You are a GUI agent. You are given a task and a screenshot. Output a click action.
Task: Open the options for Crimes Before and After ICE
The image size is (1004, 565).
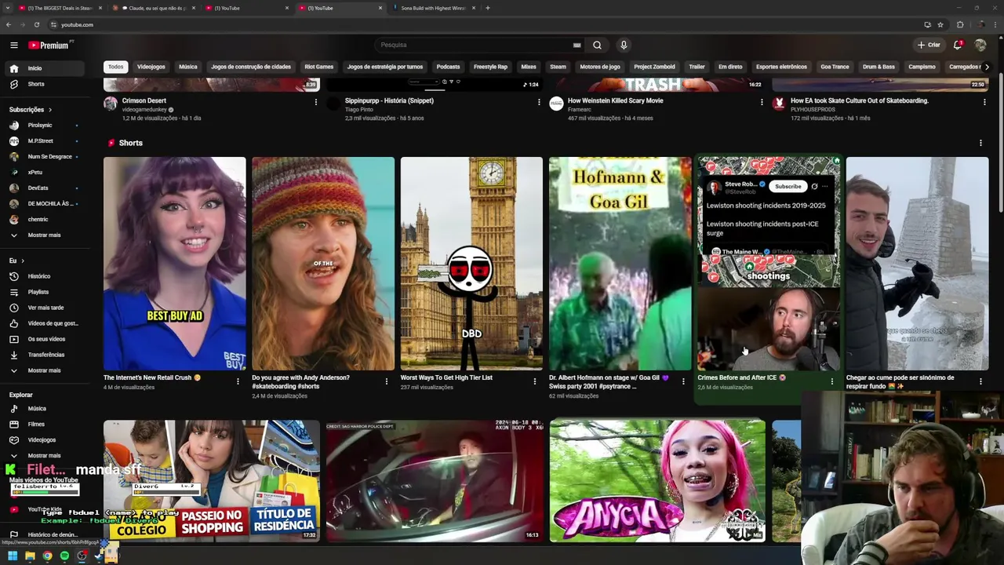click(832, 381)
